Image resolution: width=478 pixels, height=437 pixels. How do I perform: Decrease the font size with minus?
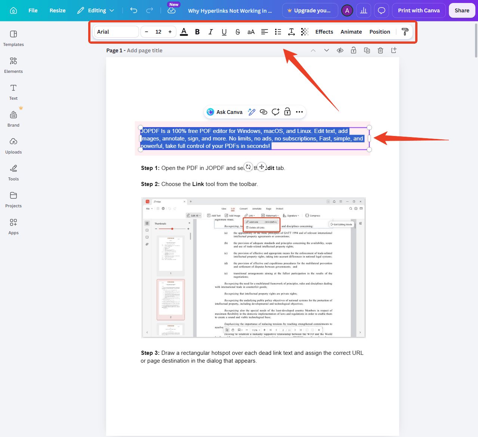[x=147, y=32]
